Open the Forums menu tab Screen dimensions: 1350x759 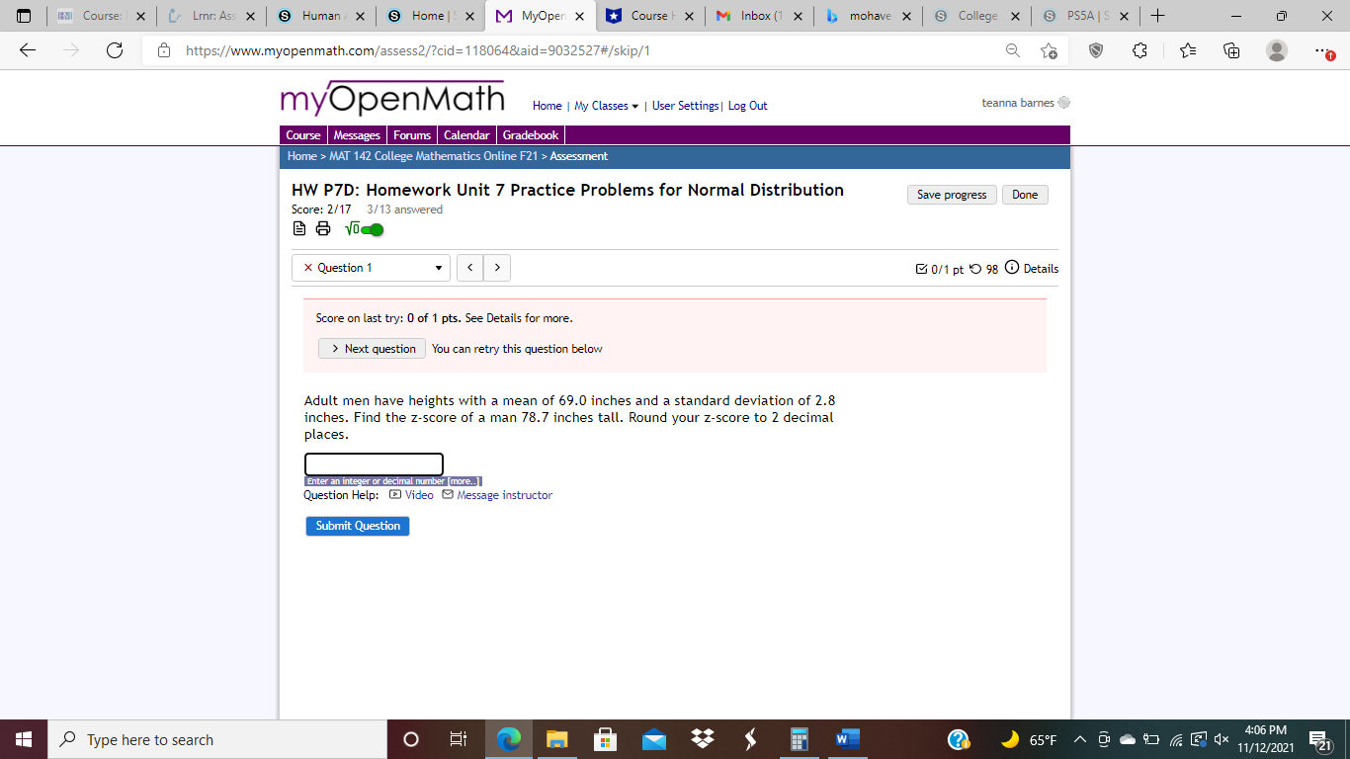[412, 135]
